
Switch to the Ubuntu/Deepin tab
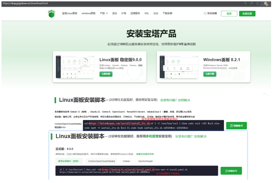(145, 161)
